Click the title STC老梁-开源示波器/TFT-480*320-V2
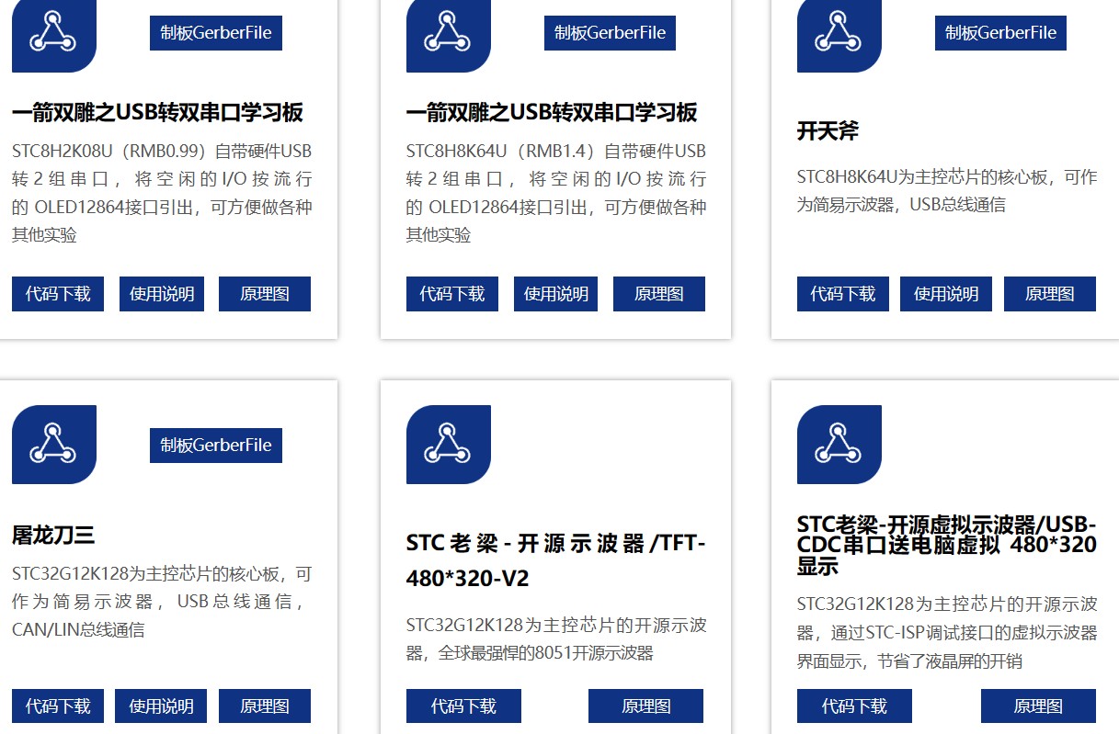This screenshot has width=1119, height=734. click(556, 560)
